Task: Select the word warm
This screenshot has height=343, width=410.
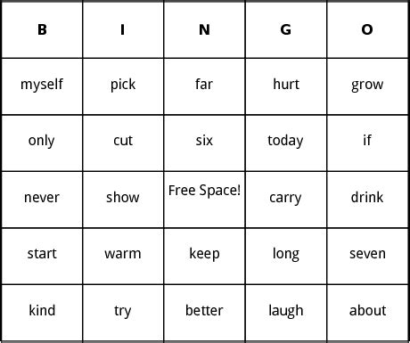Action: pyautogui.click(x=123, y=254)
